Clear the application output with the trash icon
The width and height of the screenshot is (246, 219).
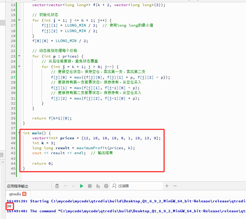(57, 186)
